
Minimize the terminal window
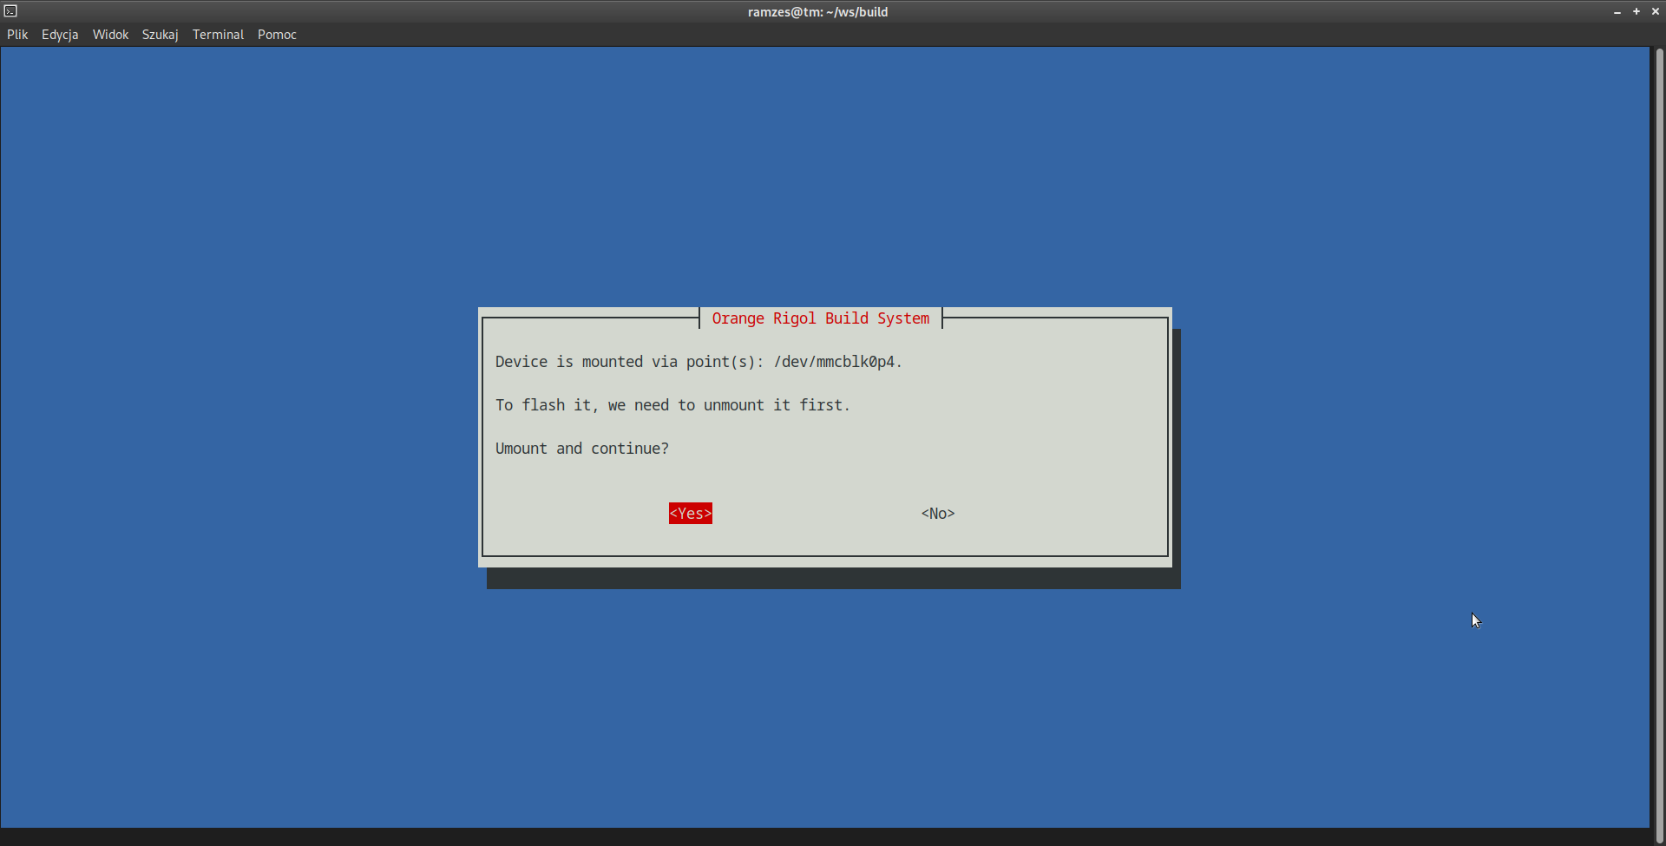[1617, 12]
